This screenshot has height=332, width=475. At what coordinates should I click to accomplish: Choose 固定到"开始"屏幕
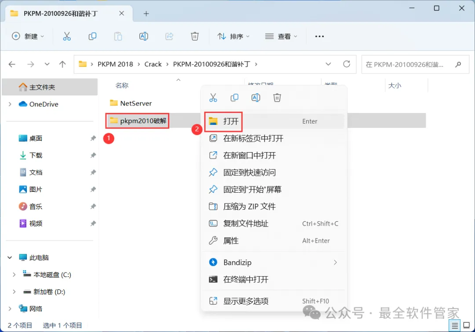coord(274,190)
